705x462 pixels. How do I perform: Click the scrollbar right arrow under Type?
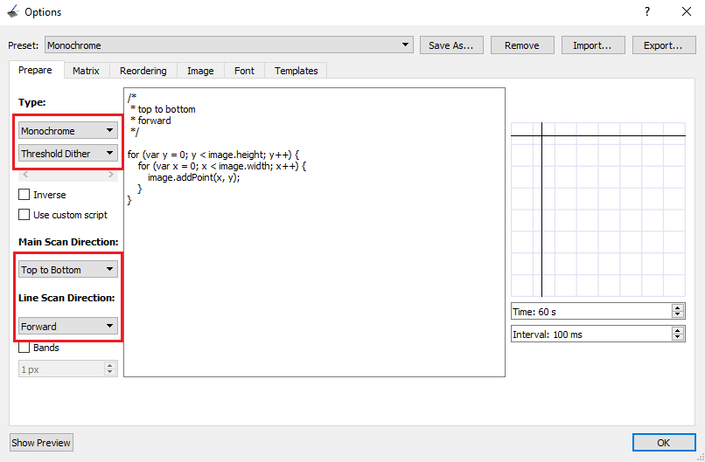click(111, 175)
